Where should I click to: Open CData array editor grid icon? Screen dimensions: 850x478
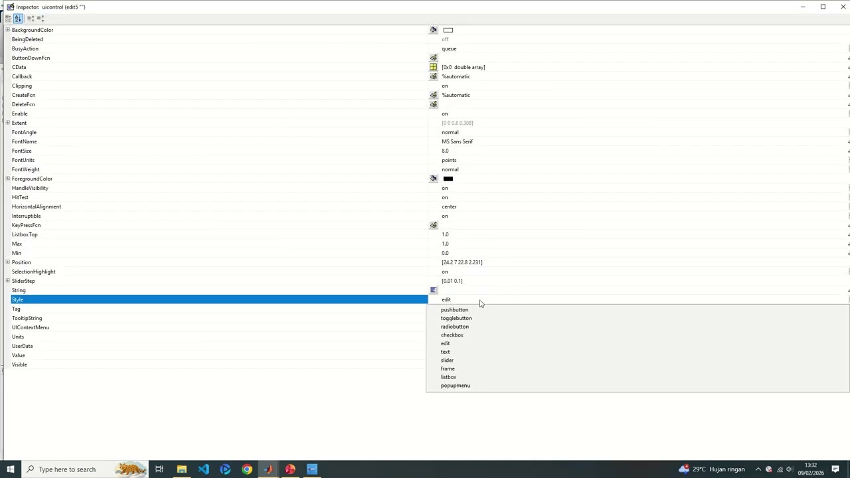(434, 67)
